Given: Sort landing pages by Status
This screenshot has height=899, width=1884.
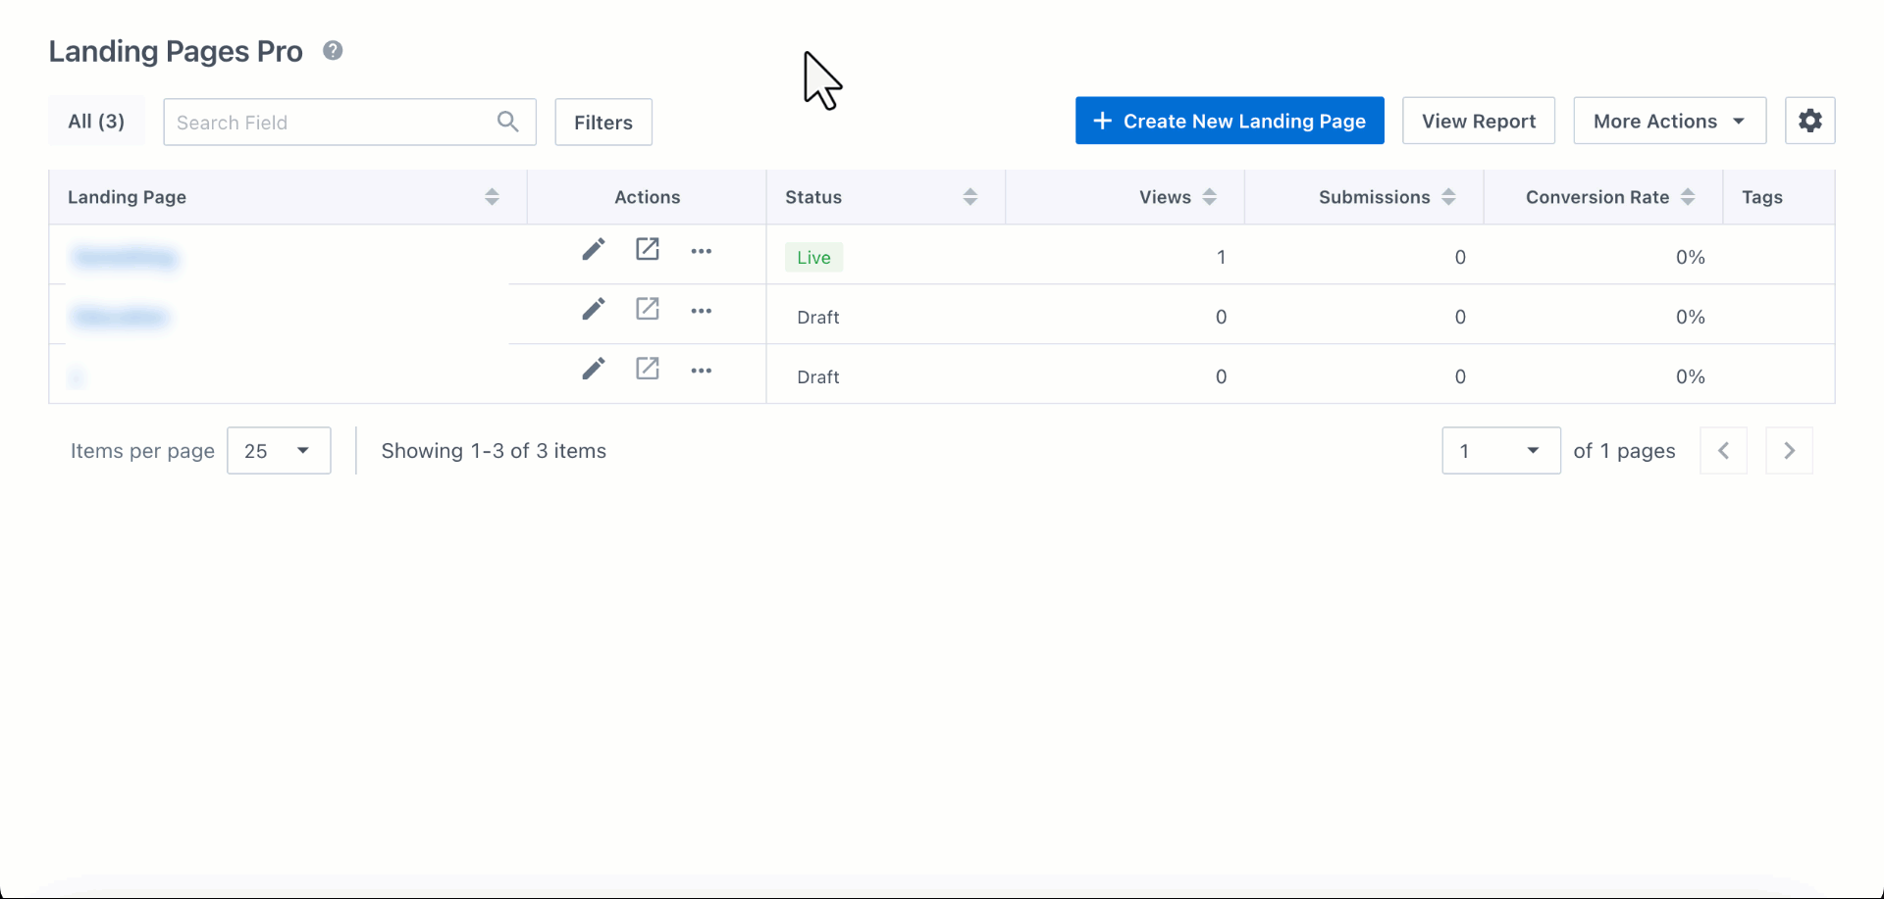Looking at the screenshot, I should 970,196.
